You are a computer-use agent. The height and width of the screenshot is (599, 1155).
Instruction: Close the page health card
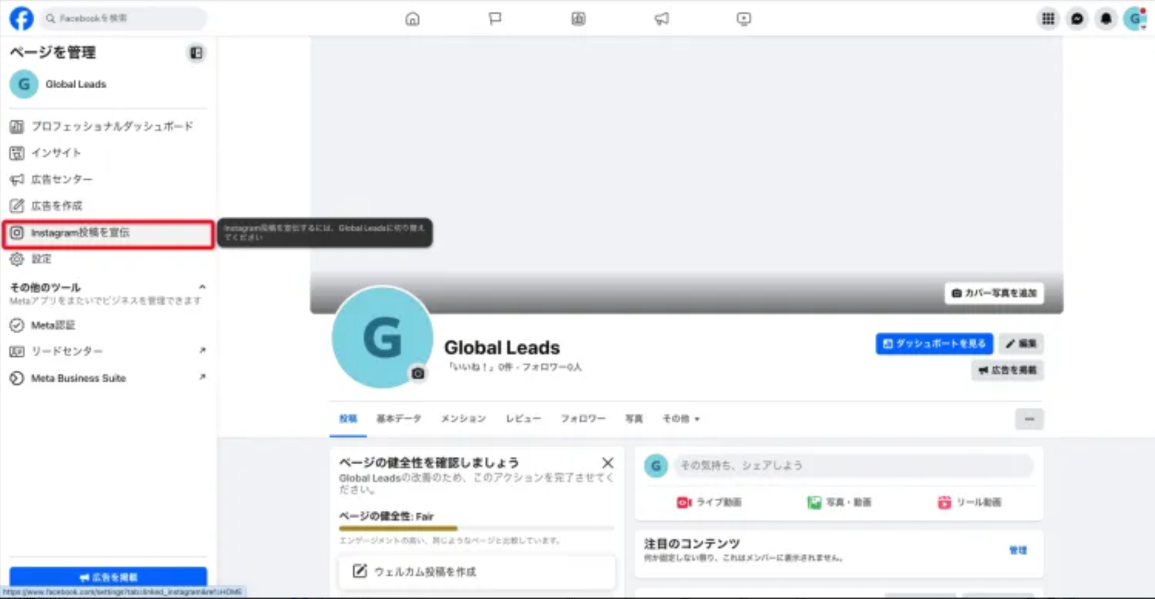[607, 463]
